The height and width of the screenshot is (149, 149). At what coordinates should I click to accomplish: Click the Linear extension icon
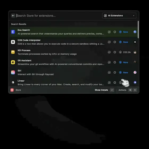pyautogui.click(x=13, y=82)
